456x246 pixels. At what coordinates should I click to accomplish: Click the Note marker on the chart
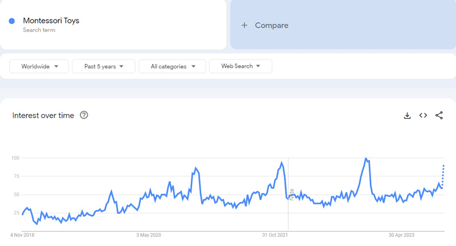click(291, 194)
